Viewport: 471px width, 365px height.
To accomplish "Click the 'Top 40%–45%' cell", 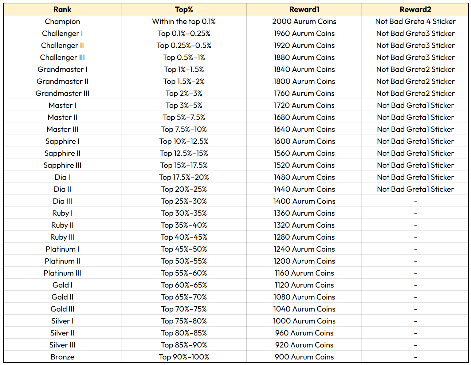I will coord(184,237).
